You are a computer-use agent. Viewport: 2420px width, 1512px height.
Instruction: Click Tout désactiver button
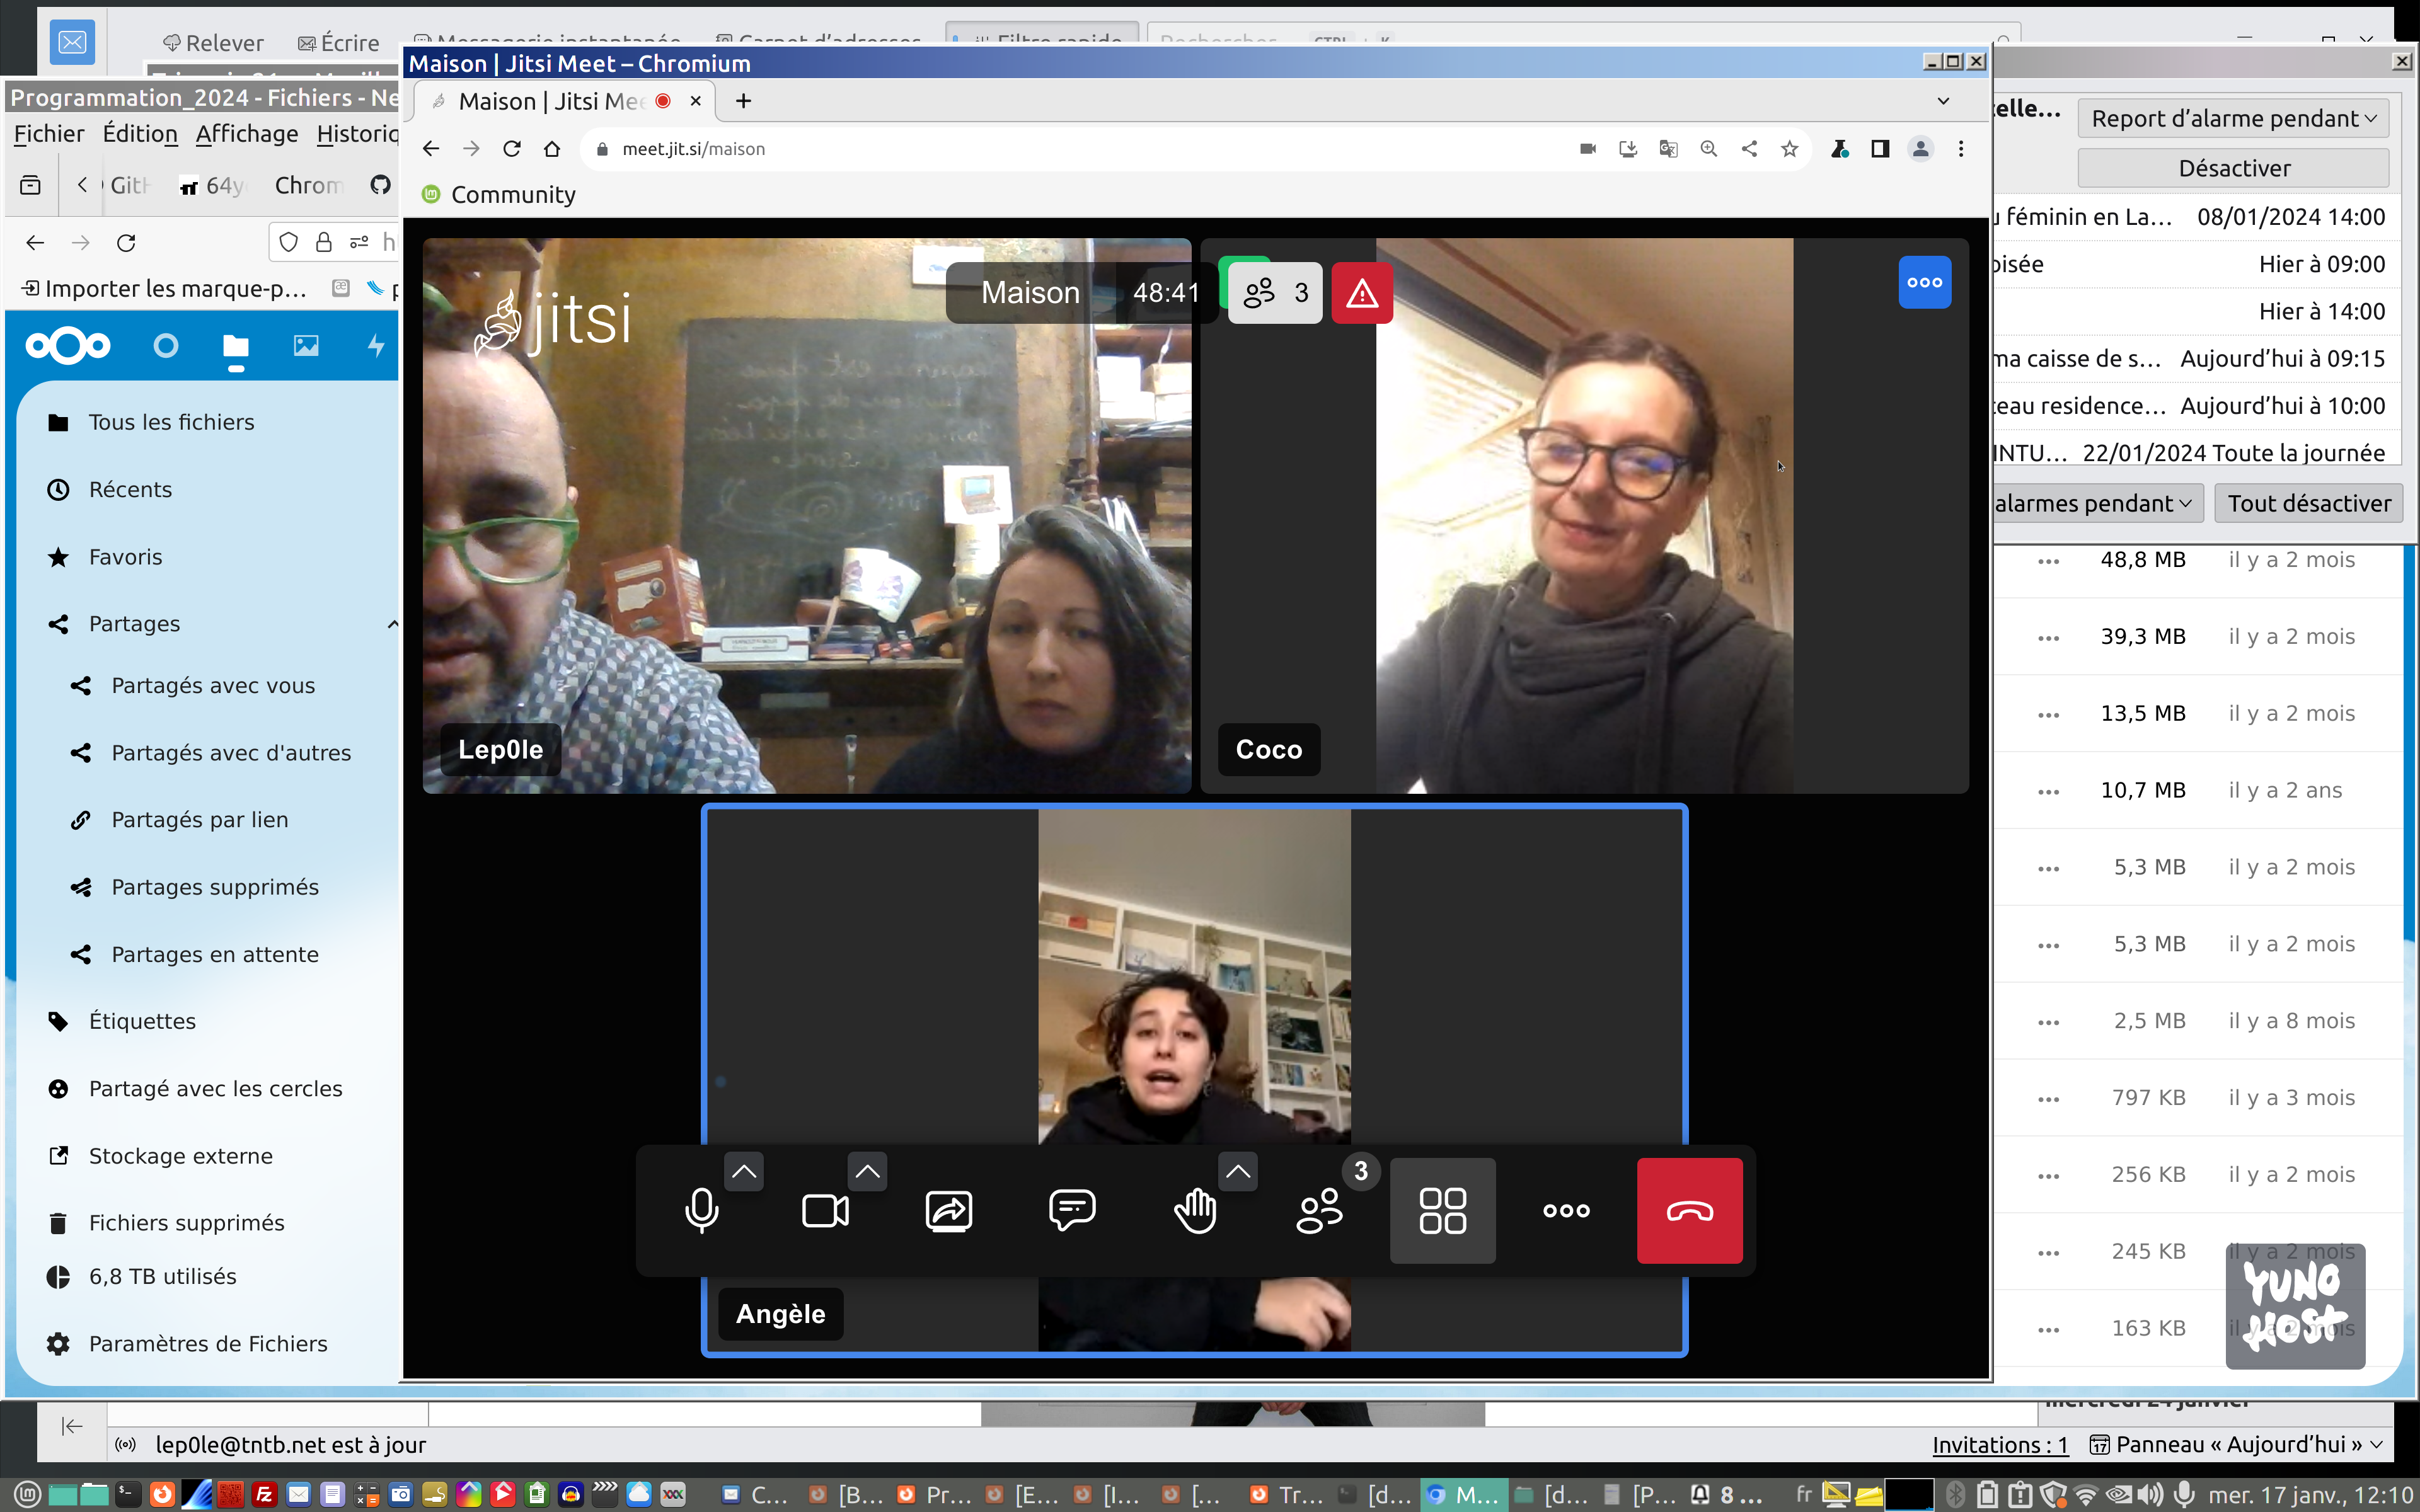tap(2308, 503)
